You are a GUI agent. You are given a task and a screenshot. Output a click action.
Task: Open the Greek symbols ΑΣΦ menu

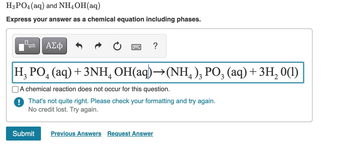pos(54,46)
